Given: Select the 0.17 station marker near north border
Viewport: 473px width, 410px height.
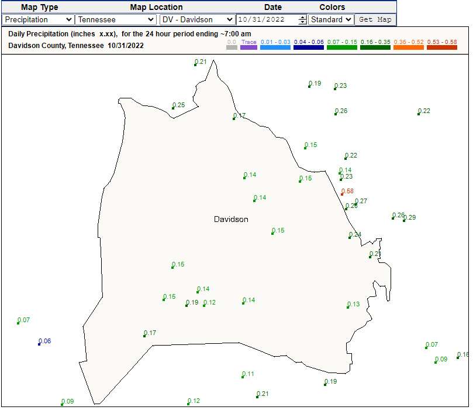Looking at the screenshot, I should click(234, 119).
